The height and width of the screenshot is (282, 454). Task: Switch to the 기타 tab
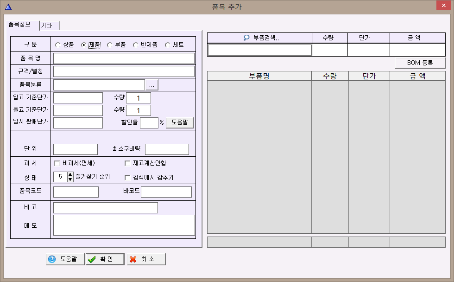pos(50,26)
